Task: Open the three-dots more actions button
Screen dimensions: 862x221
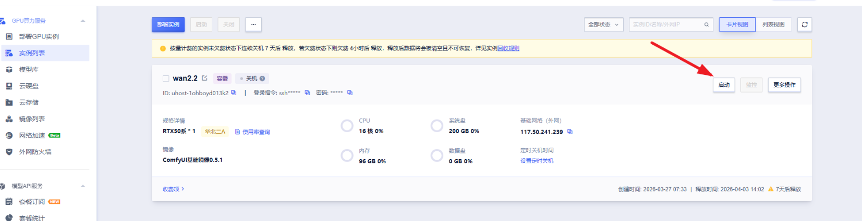Action: [x=253, y=24]
